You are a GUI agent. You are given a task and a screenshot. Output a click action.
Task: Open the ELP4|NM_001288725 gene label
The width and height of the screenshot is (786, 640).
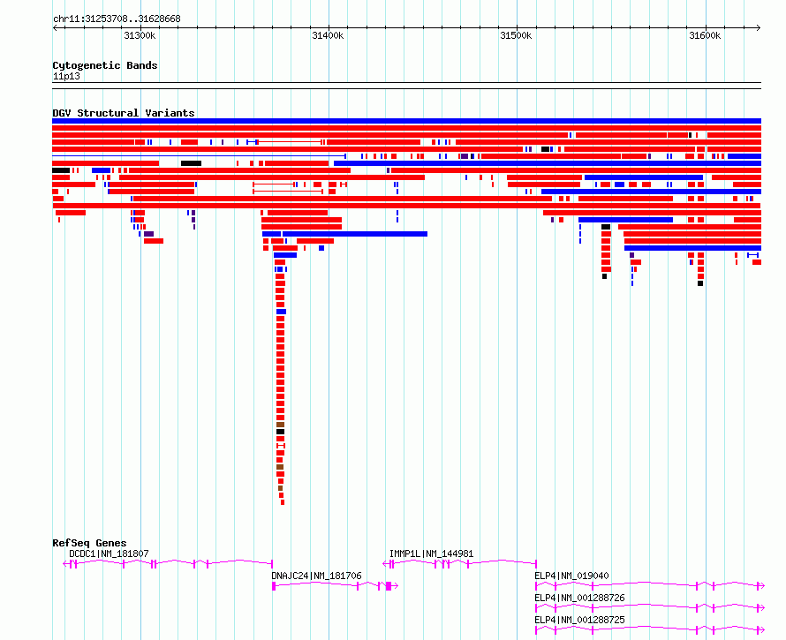(579, 620)
